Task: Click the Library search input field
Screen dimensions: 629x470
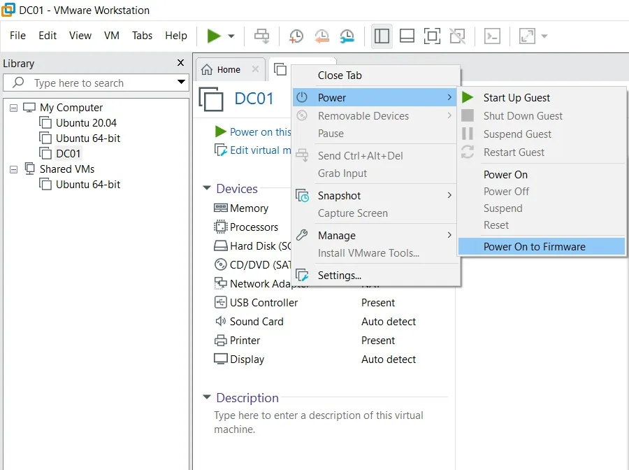Action: [x=96, y=83]
